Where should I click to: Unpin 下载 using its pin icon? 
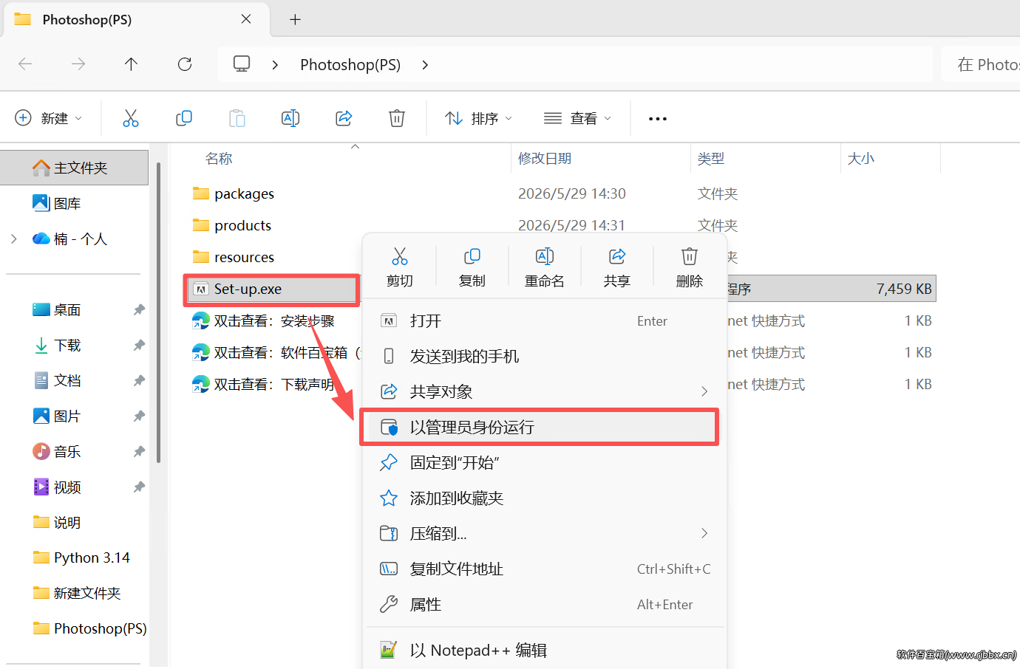coord(139,346)
